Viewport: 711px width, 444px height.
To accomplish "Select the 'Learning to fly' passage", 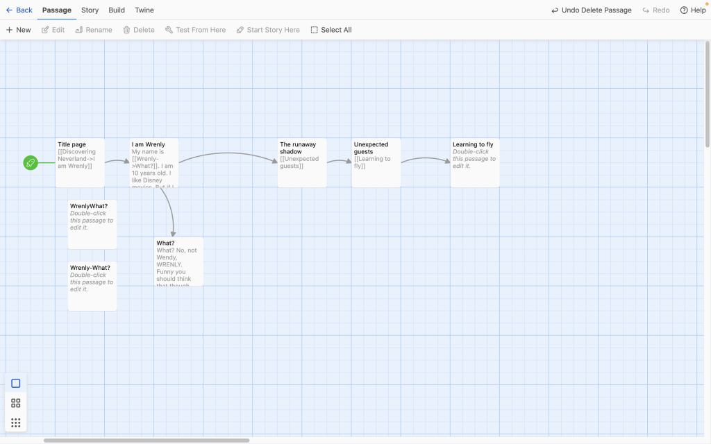I will (474, 163).
